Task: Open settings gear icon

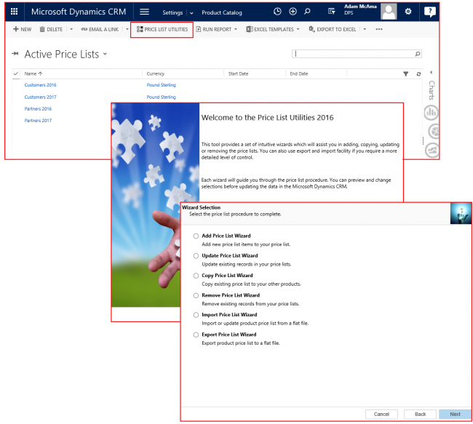Action: pyautogui.click(x=408, y=12)
